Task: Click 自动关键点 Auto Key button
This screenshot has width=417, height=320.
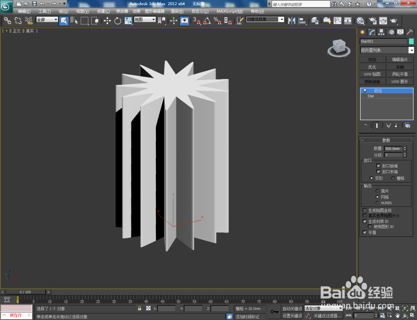Action: point(292,308)
